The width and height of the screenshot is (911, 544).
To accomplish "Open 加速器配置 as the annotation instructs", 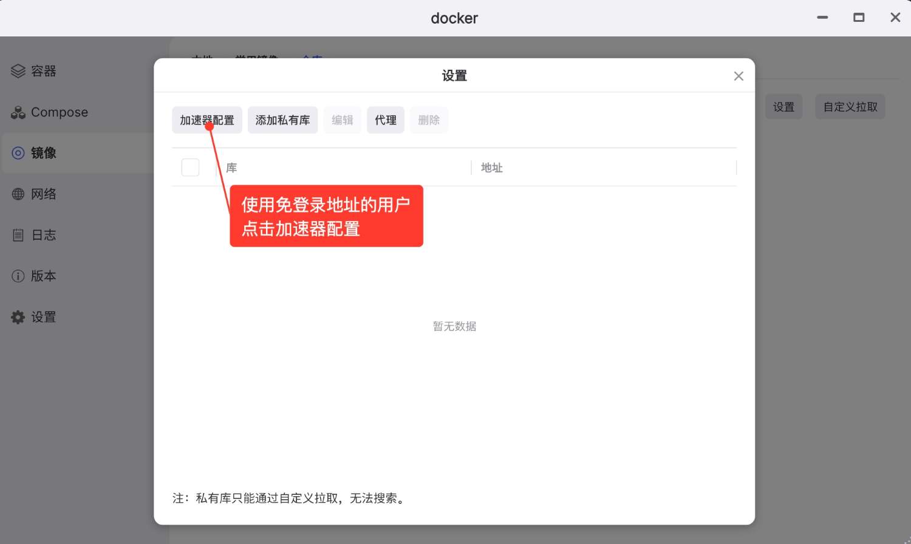I will tap(206, 120).
